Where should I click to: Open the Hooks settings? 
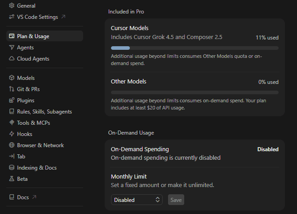coord(44,134)
